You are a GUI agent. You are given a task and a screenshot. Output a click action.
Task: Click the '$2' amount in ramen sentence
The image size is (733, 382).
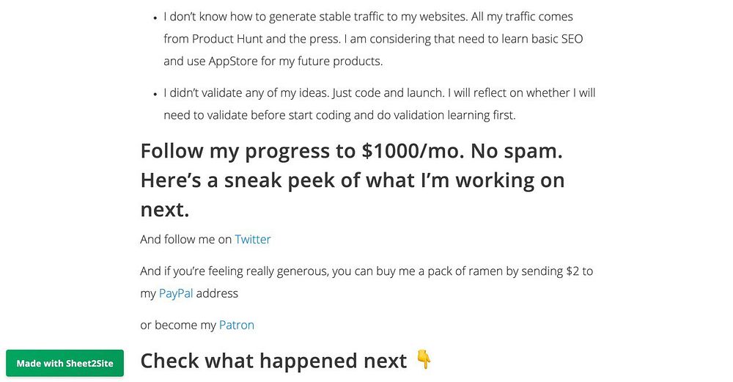click(x=572, y=271)
